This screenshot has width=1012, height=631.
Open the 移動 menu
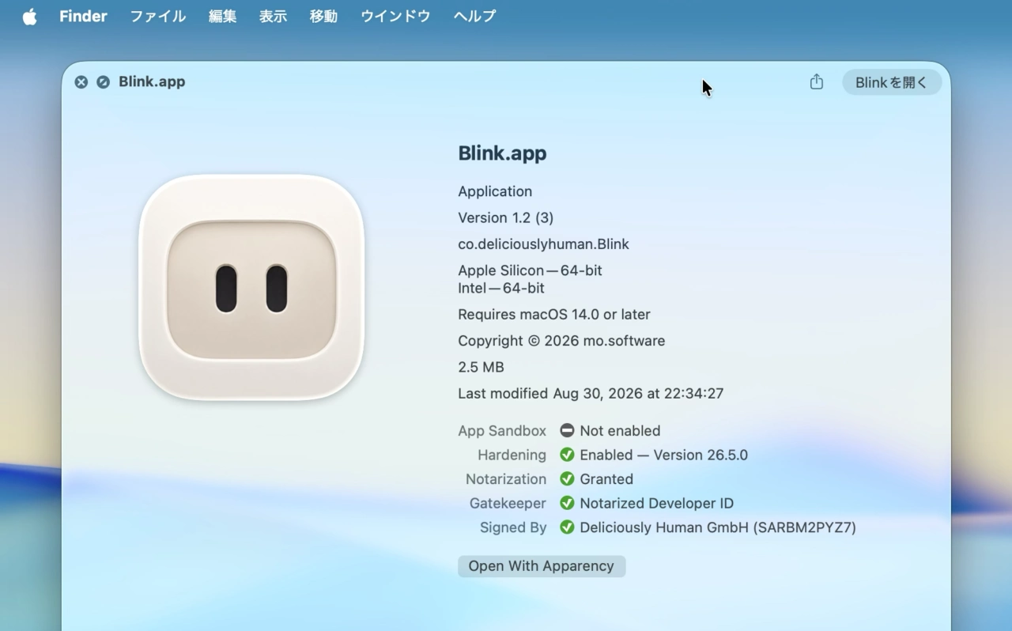click(323, 16)
